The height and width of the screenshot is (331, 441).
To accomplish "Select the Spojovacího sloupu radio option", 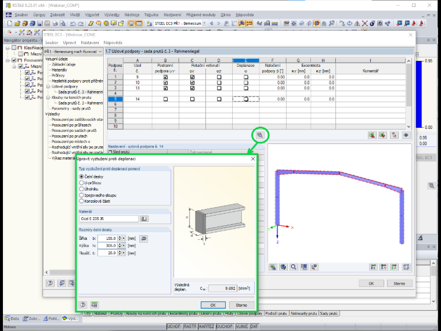I will click(x=82, y=195).
